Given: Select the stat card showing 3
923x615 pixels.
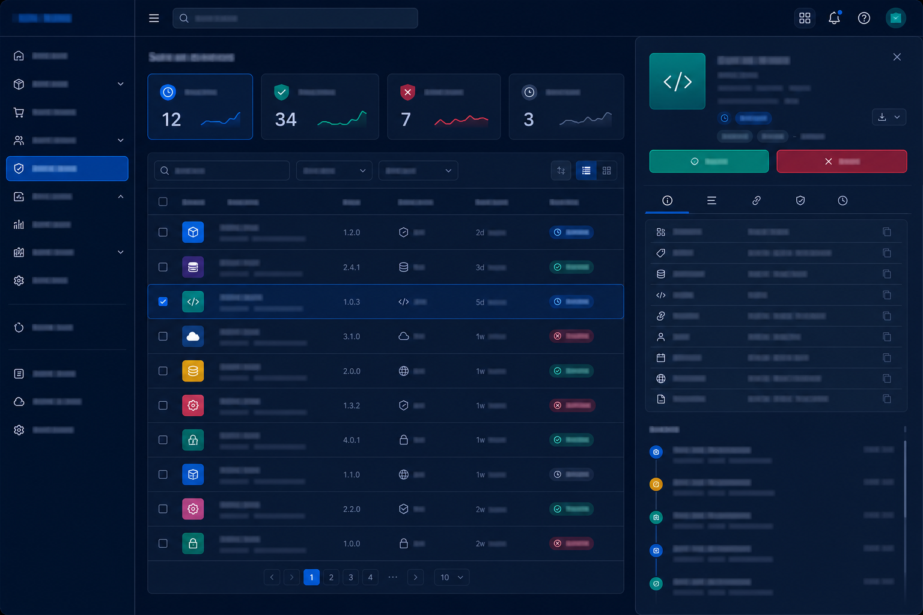Looking at the screenshot, I should pyautogui.click(x=566, y=107).
